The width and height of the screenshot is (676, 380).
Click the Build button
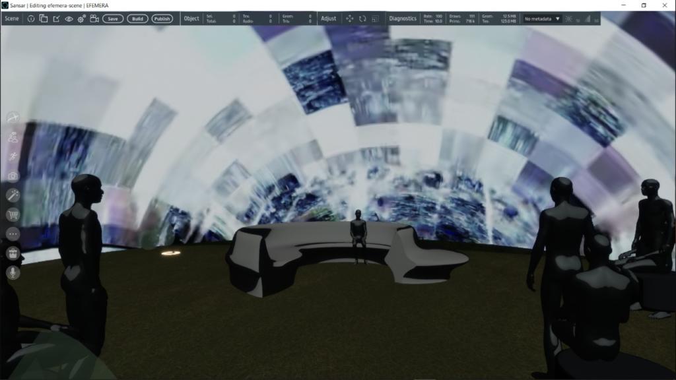click(x=137, y=18)
